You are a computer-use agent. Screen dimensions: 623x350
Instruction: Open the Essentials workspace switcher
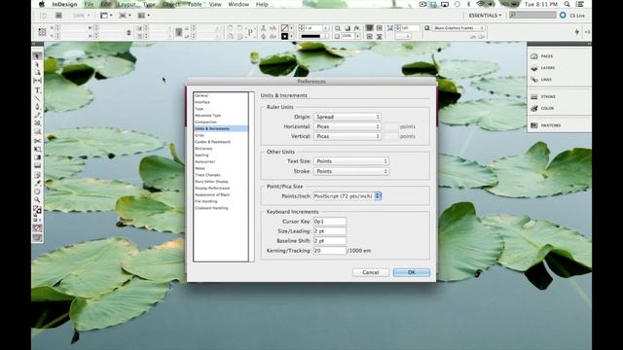click(485, 16)
